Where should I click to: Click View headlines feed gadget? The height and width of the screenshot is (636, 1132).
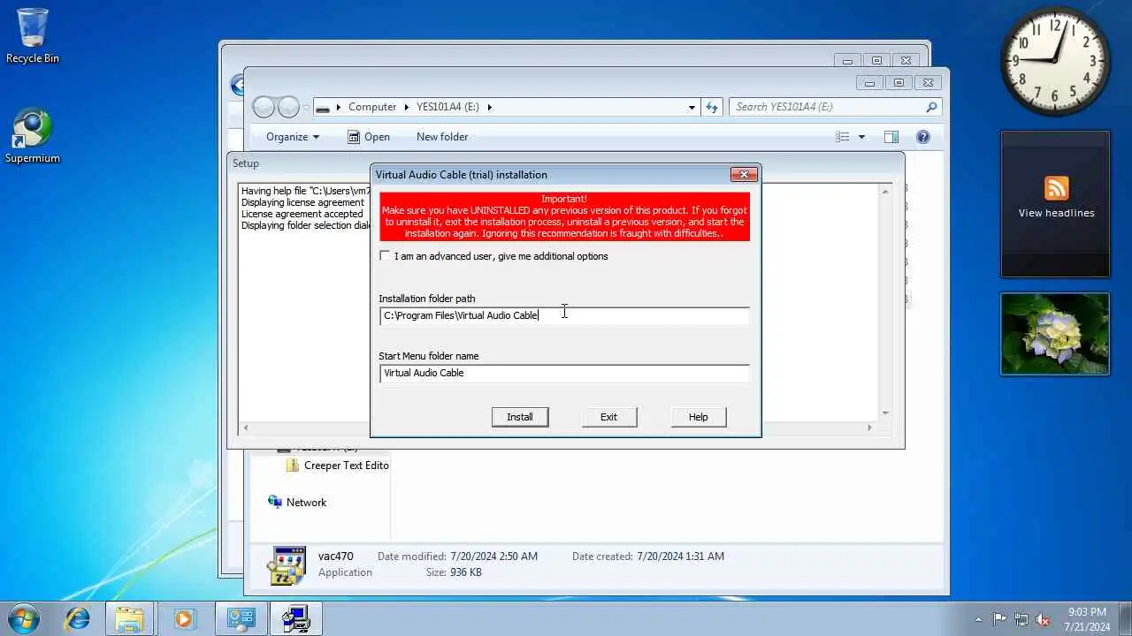tap(1056, 213)
